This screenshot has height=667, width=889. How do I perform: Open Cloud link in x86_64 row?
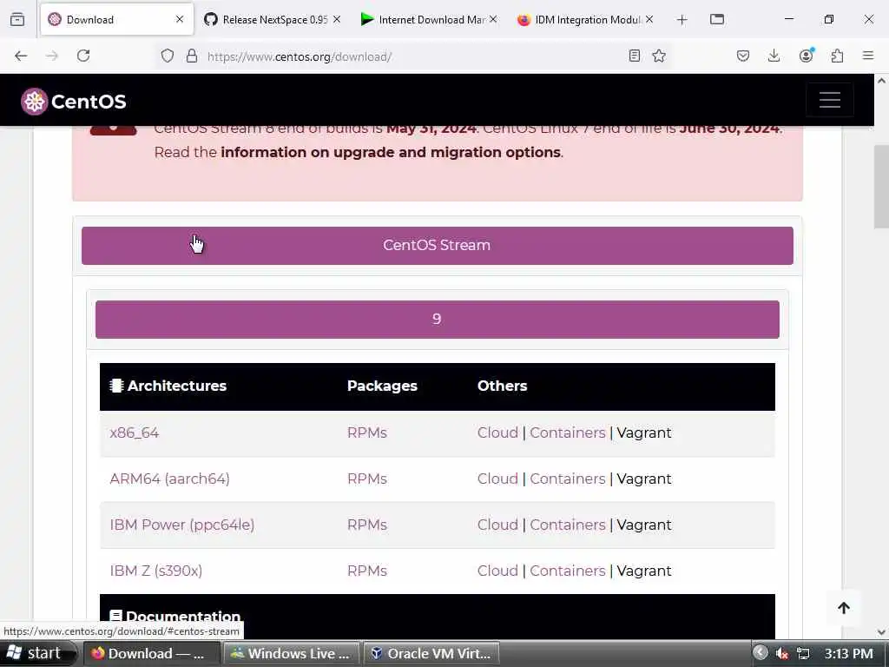[497, 433]
